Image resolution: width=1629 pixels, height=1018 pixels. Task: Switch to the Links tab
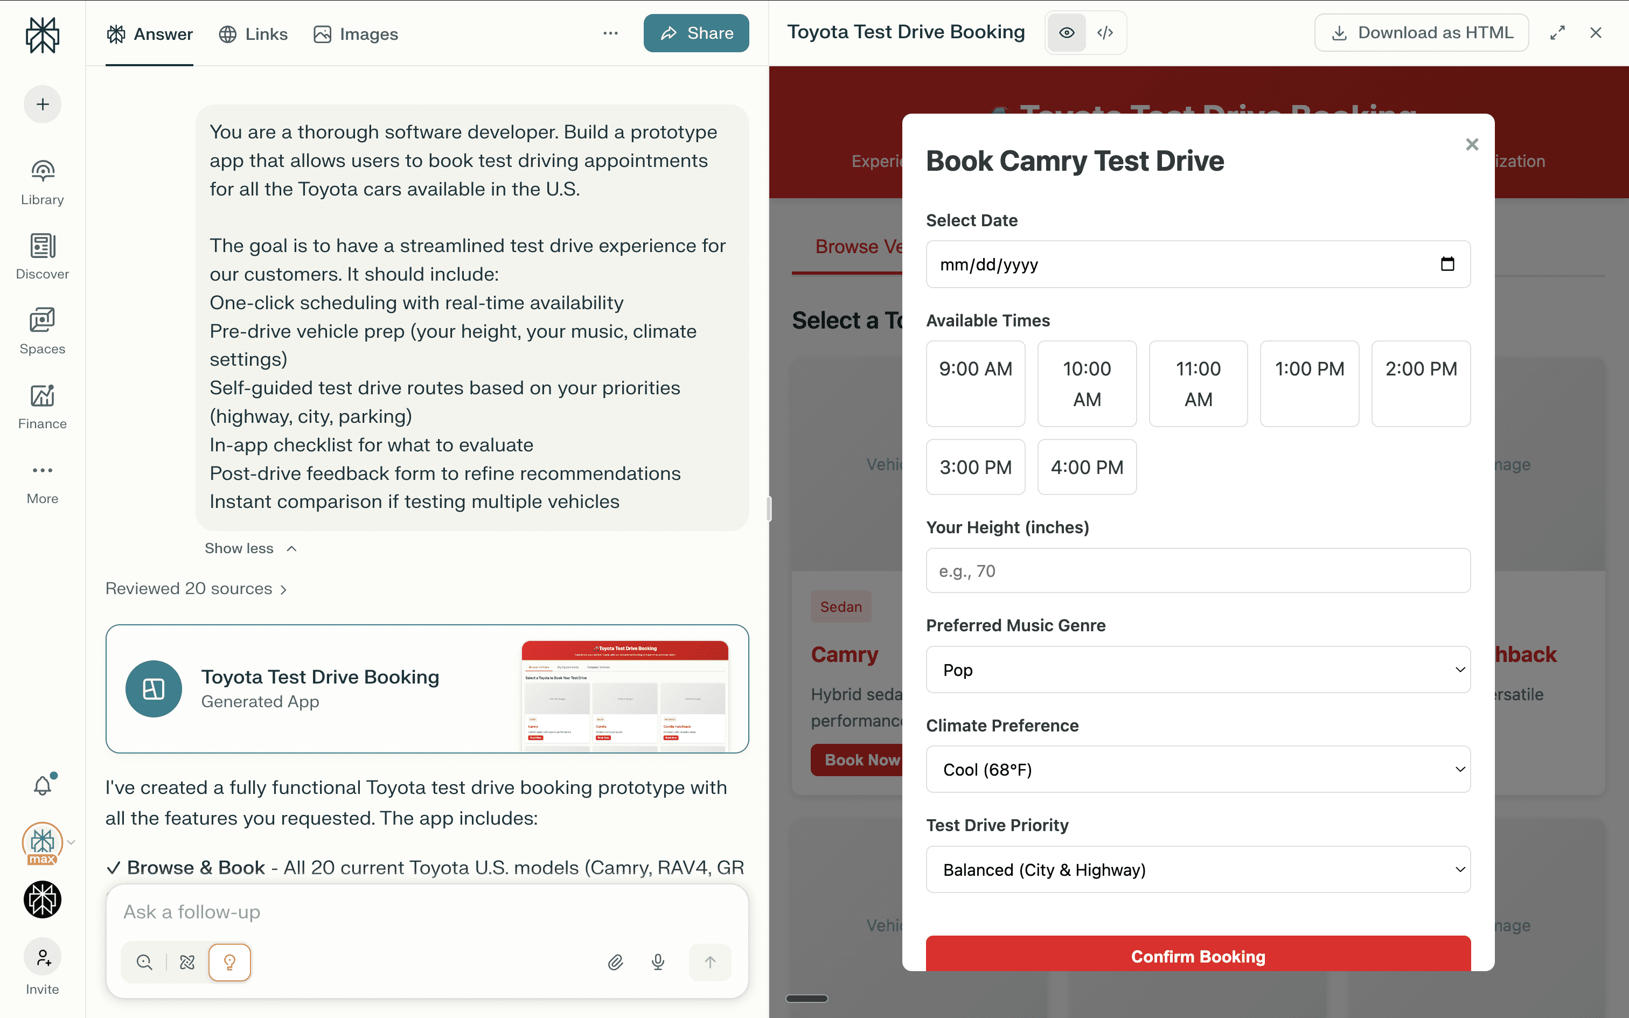pyautogui.click(x=254, y=33)
